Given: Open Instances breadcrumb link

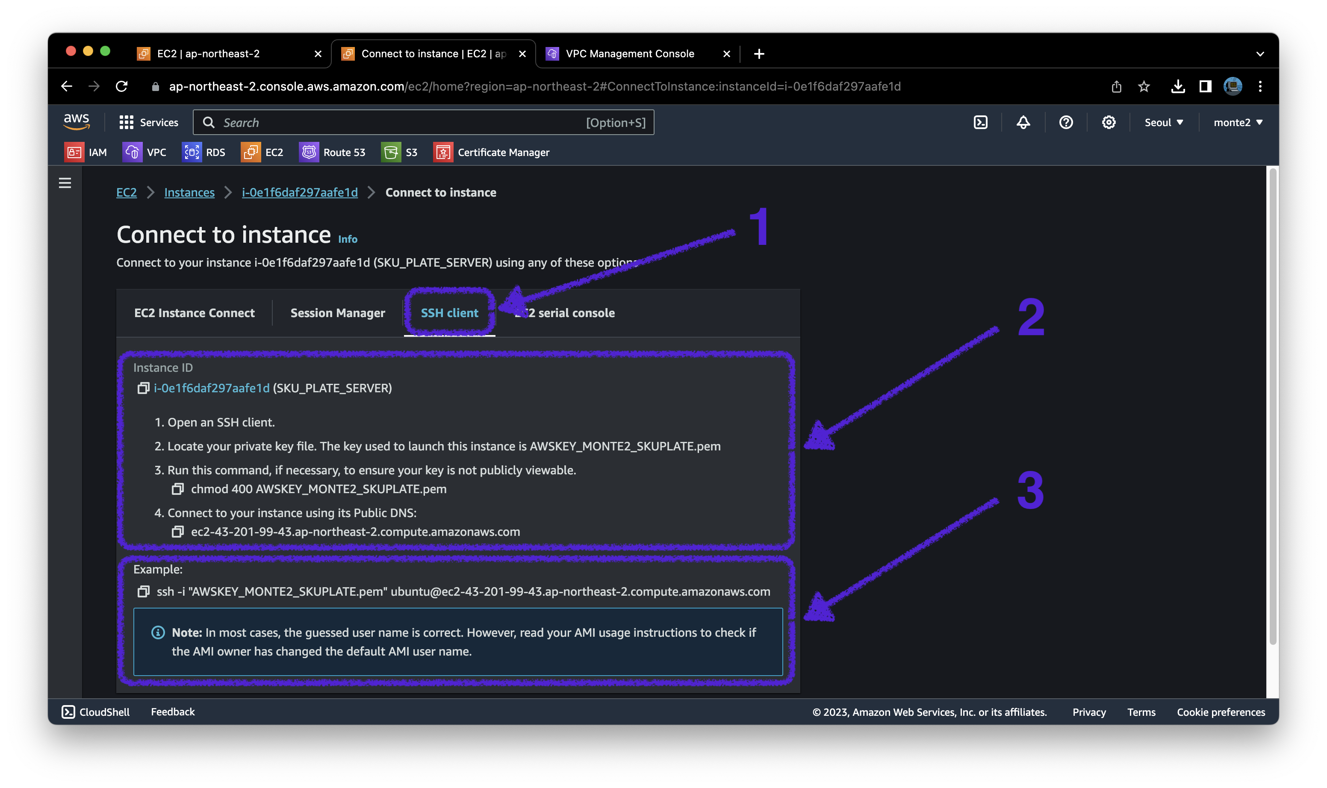Looking at the screenshot, I should coord(189,193).
